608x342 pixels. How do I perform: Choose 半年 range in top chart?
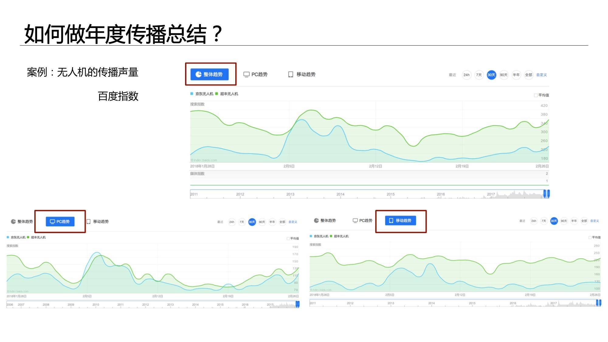click(x=516, y=75)
